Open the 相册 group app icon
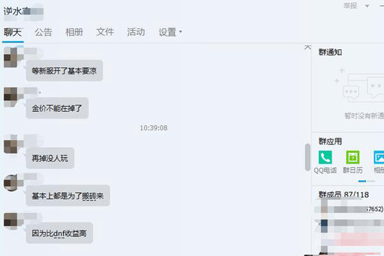 click(379, 157)
